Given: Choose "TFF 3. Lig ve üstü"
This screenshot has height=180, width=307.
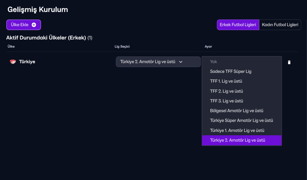Looking at the screenshot, I should [226, 101].
